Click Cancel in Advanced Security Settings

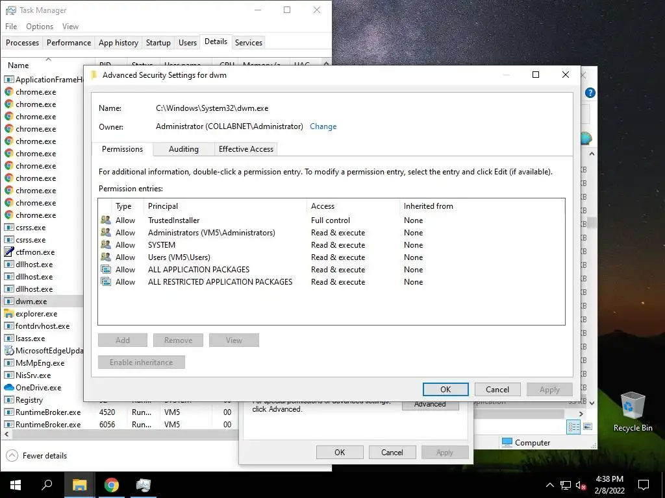pyautogui.click(x=497, y=390)
